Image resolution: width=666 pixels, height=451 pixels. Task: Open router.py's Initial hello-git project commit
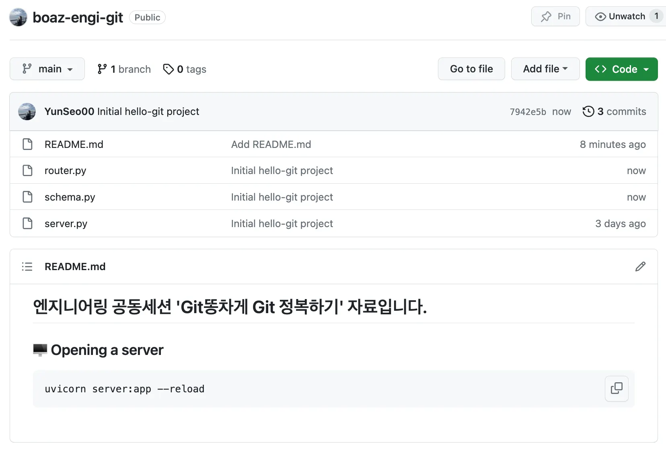click(x=282, y=171)
